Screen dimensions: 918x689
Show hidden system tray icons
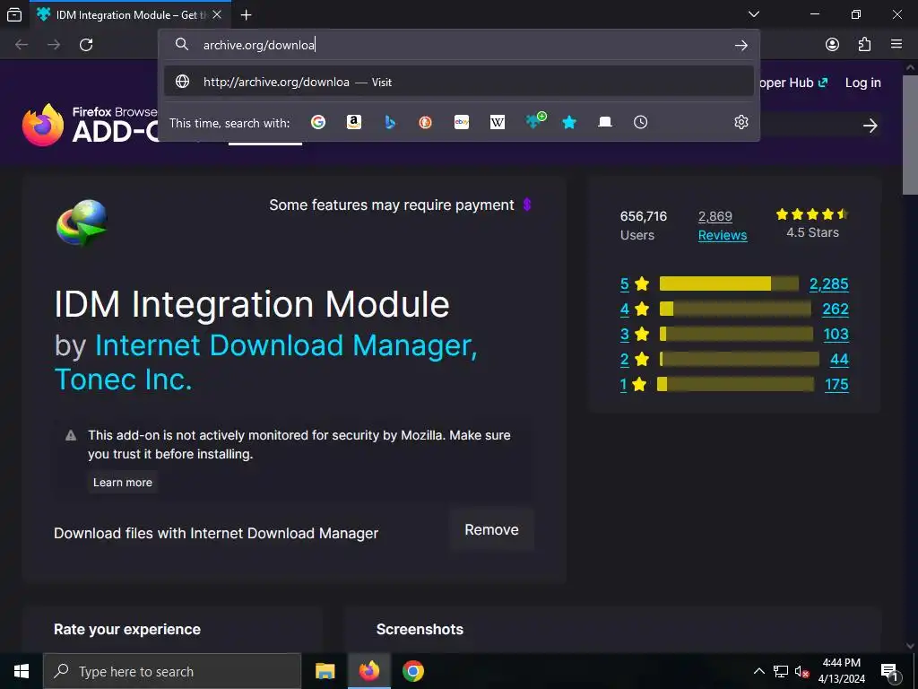click(x=758, y=671)
